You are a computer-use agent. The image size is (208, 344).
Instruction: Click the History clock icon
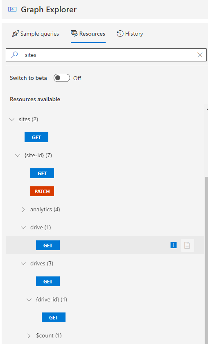pyautogui.click(x=120, y=34)
